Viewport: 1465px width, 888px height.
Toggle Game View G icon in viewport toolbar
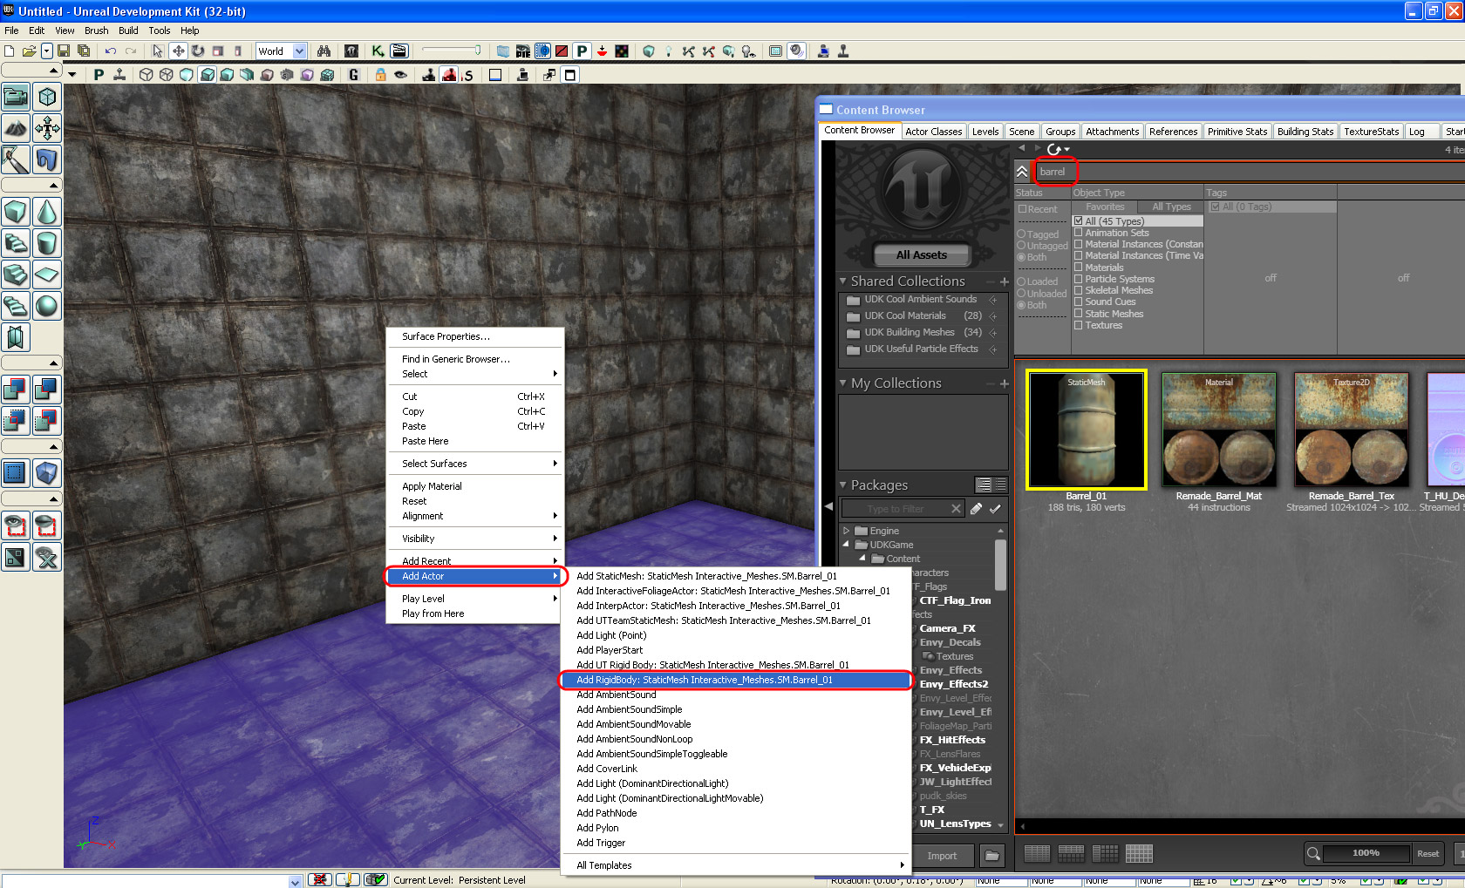click(x=353, y=75)
